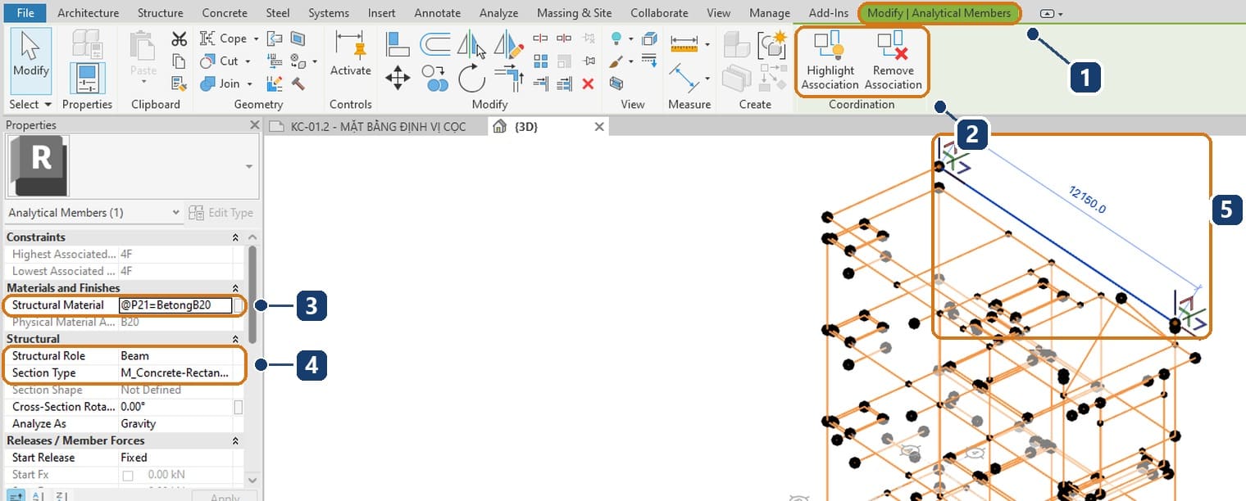Click the Override Graphics paintbrush icon

coord(616,61)
